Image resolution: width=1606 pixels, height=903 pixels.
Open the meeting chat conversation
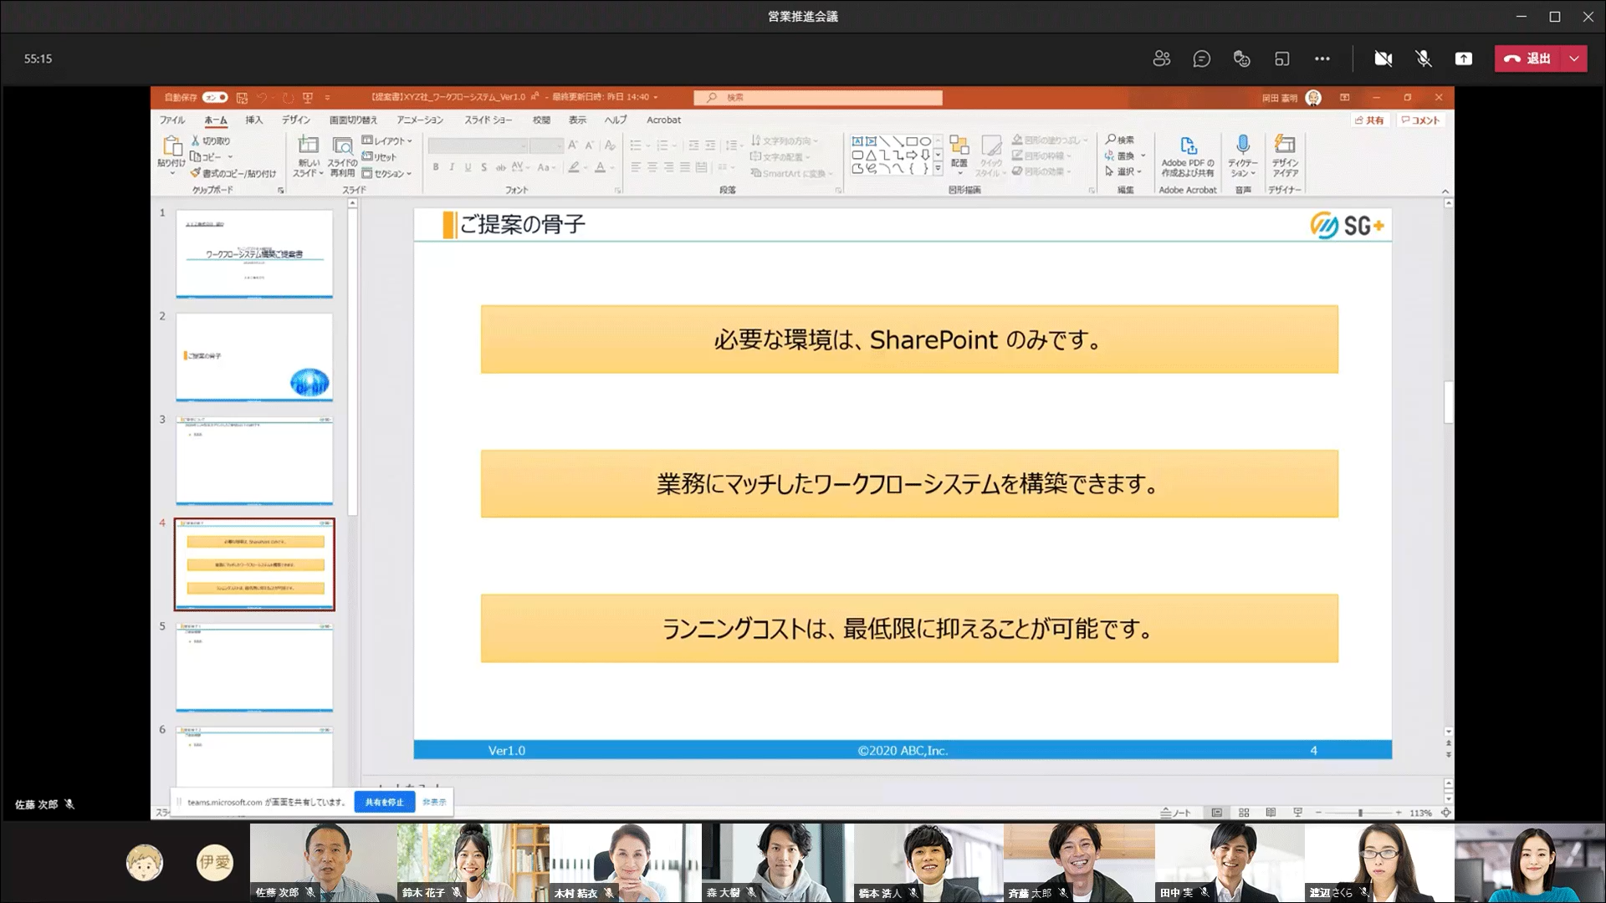tap(1201, 59)
